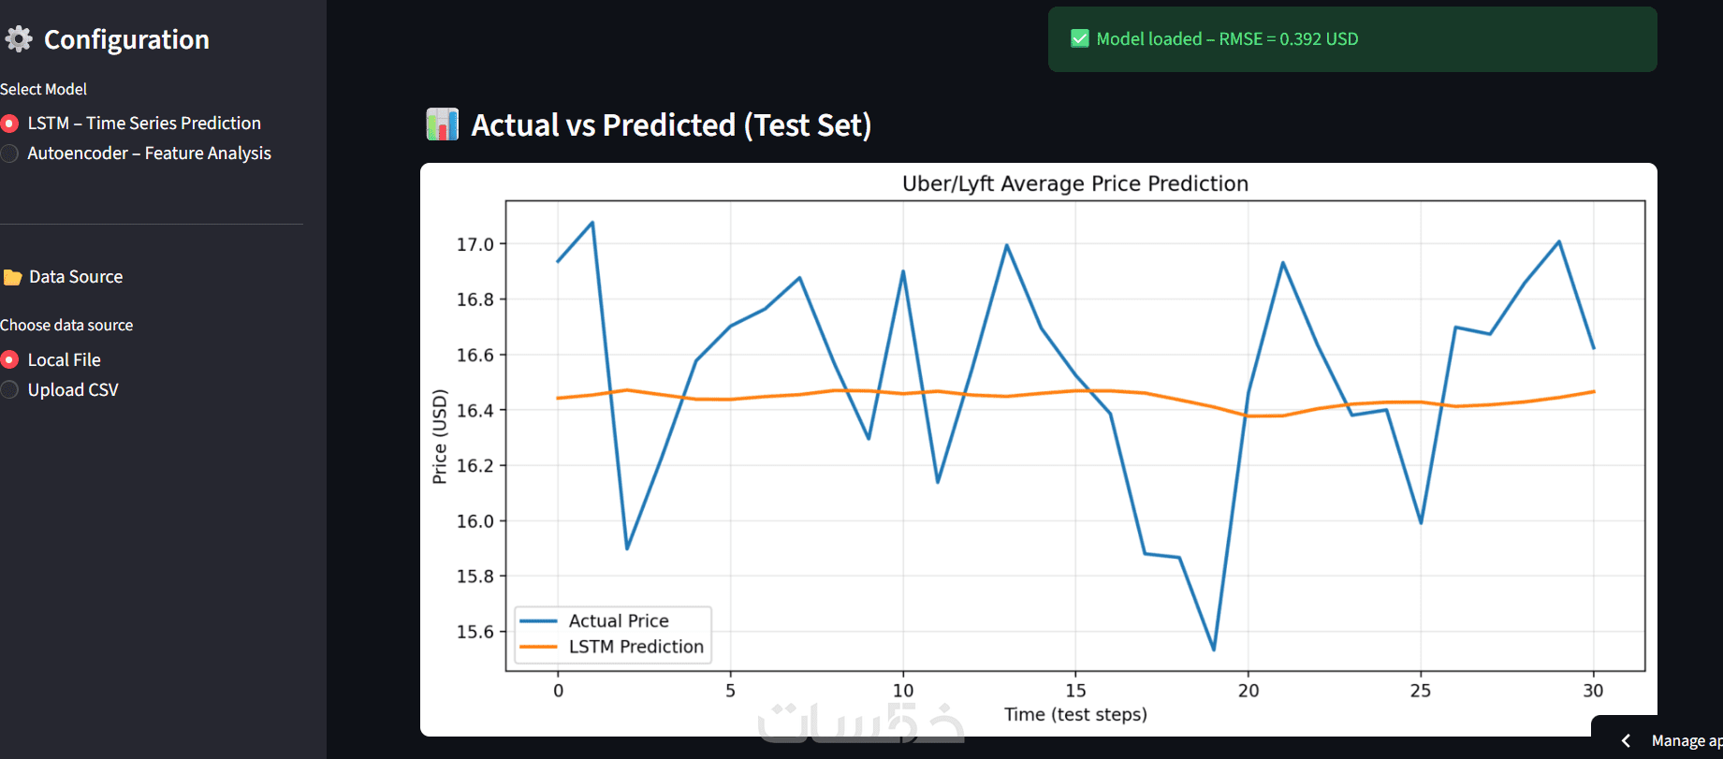The height and width of the screenshot is (759, 1723).
Task: Click the green checkmark success icon
Action: coord(1079,38)
